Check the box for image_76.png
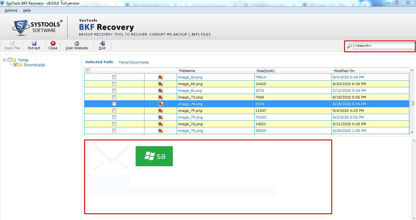The image size is (416, 220). pyautogui.click(x=114, y=104)
